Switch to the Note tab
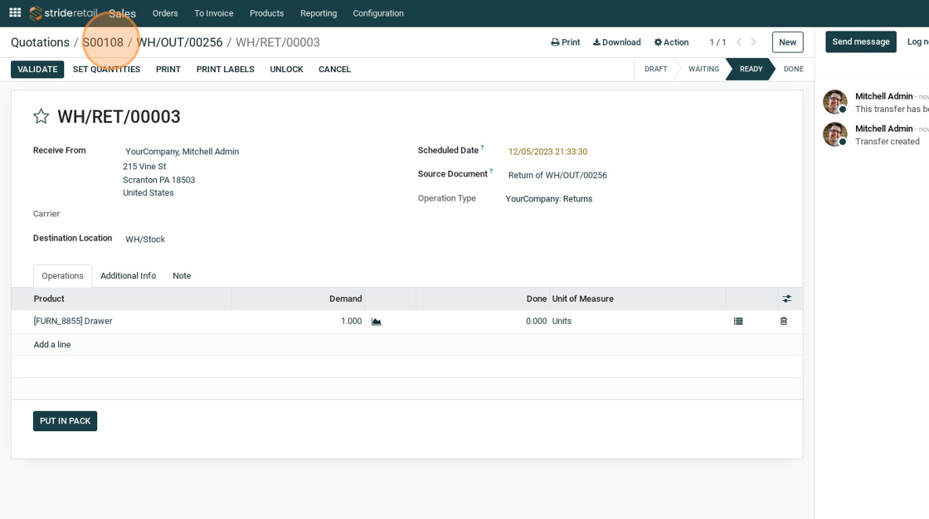929x519 pixels. point(182,276)
